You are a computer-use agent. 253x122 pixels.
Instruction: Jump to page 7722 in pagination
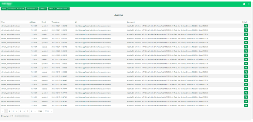click(40, 111)
